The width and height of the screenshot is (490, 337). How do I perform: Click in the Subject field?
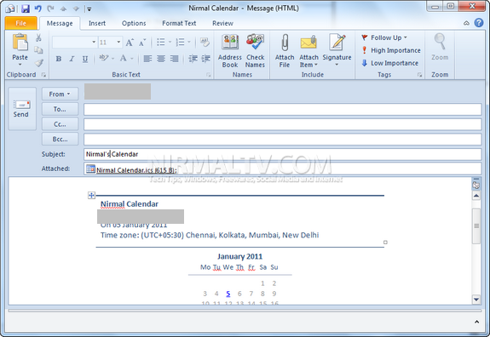click(x=283, y=154)
